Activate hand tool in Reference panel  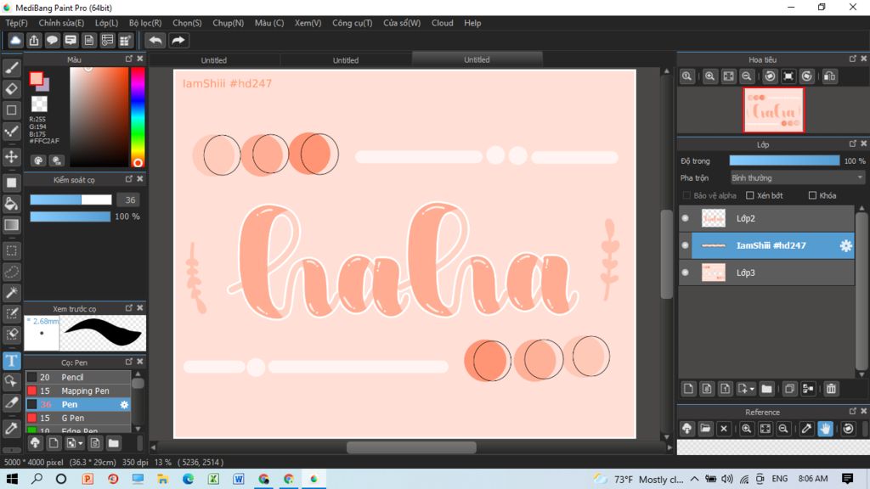tap(826, 429)
